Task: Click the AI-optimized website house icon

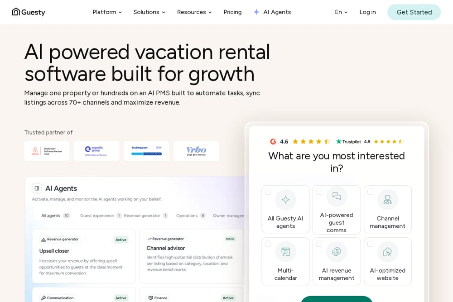Action: tap(388, 252)
